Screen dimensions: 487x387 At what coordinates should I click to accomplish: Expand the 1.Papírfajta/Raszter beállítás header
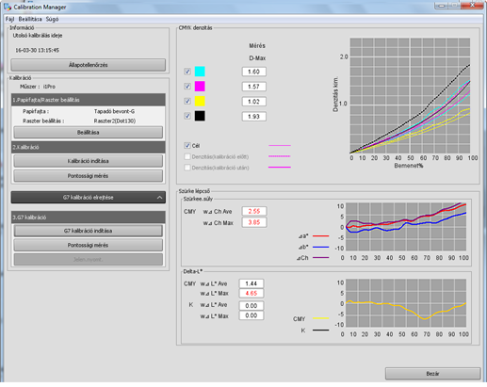[x=89, y=100]
